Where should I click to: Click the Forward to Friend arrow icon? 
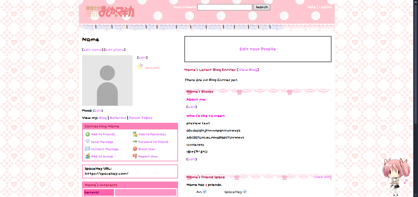pyautogui.click(x=135, y=142)
